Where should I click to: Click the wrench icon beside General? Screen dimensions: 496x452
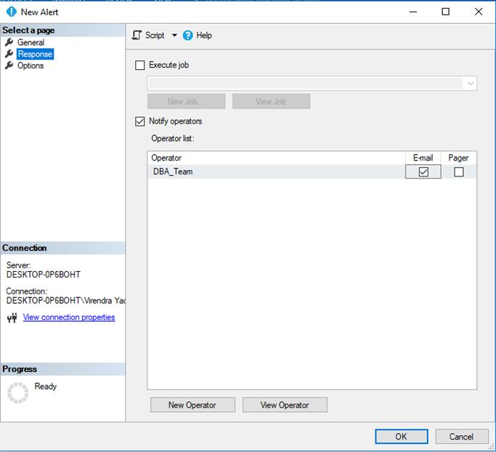[9, 42]
